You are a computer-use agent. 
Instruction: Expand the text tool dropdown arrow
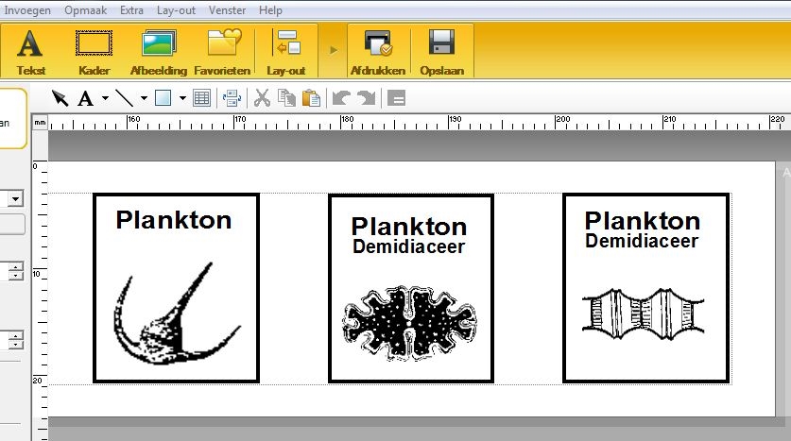pyautogui.click(x=105, y=98)
